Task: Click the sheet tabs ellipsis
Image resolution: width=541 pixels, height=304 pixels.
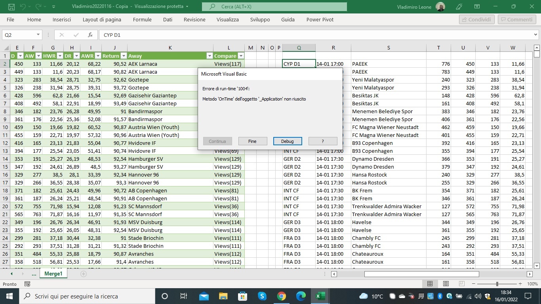Action: tap(34, 274)
